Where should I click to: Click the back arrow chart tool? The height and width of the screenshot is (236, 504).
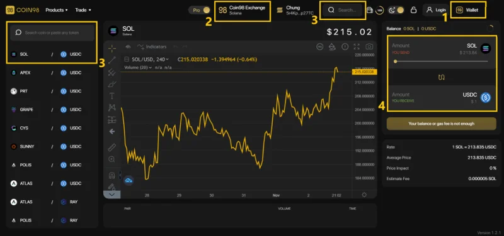pos(112,131)
